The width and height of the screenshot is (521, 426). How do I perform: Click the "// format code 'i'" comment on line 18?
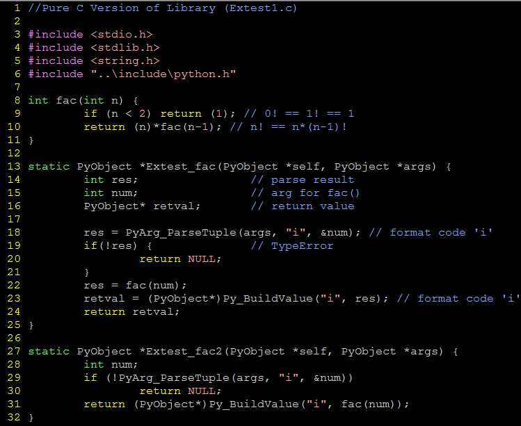click(x=431, y=233)
